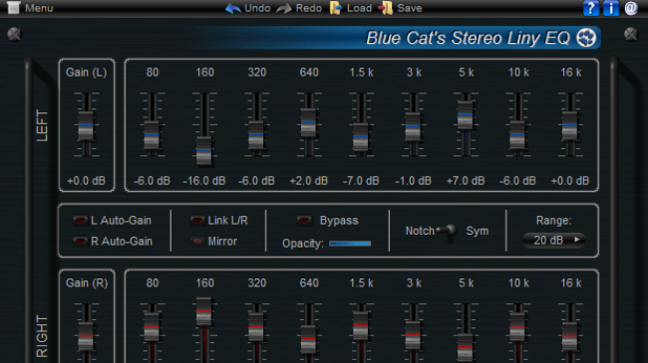Enable Link L/R
Screen dimensions: 648x363
[x=197, y=220]
